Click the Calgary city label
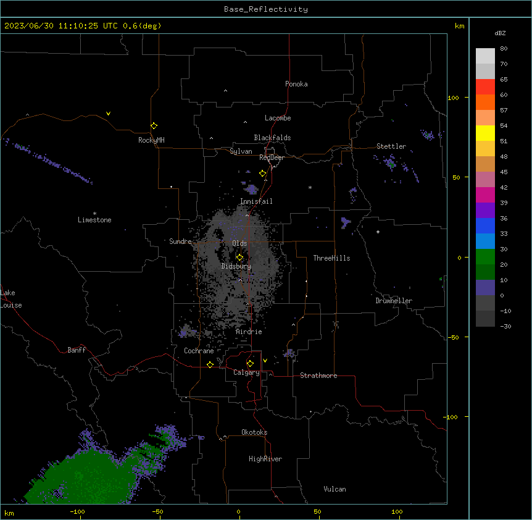Viewport: 532px width, 520px height. click(247, 372)
